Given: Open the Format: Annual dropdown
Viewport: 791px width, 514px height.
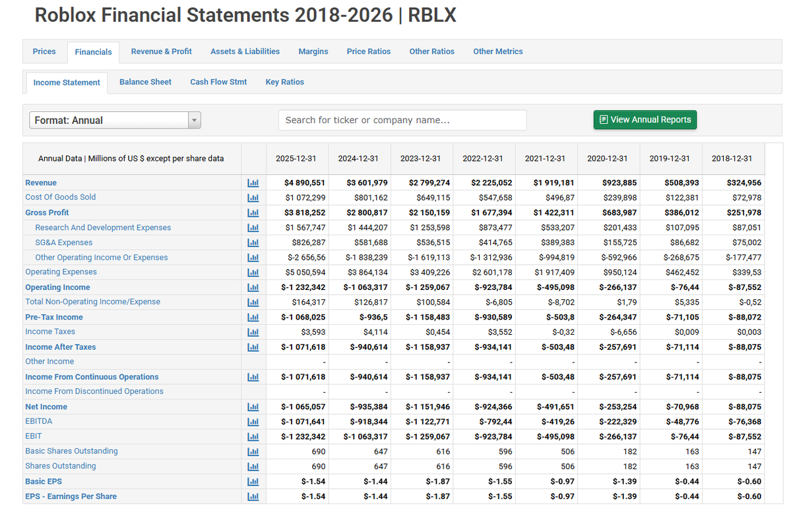Looking at the screenshot, I should (x=115, y=121).
